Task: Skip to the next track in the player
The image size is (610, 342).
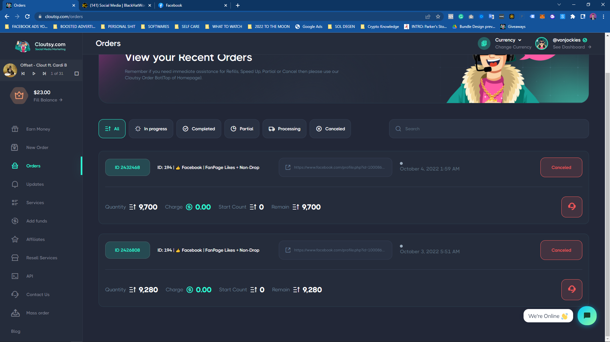Action: pos(44,74)
